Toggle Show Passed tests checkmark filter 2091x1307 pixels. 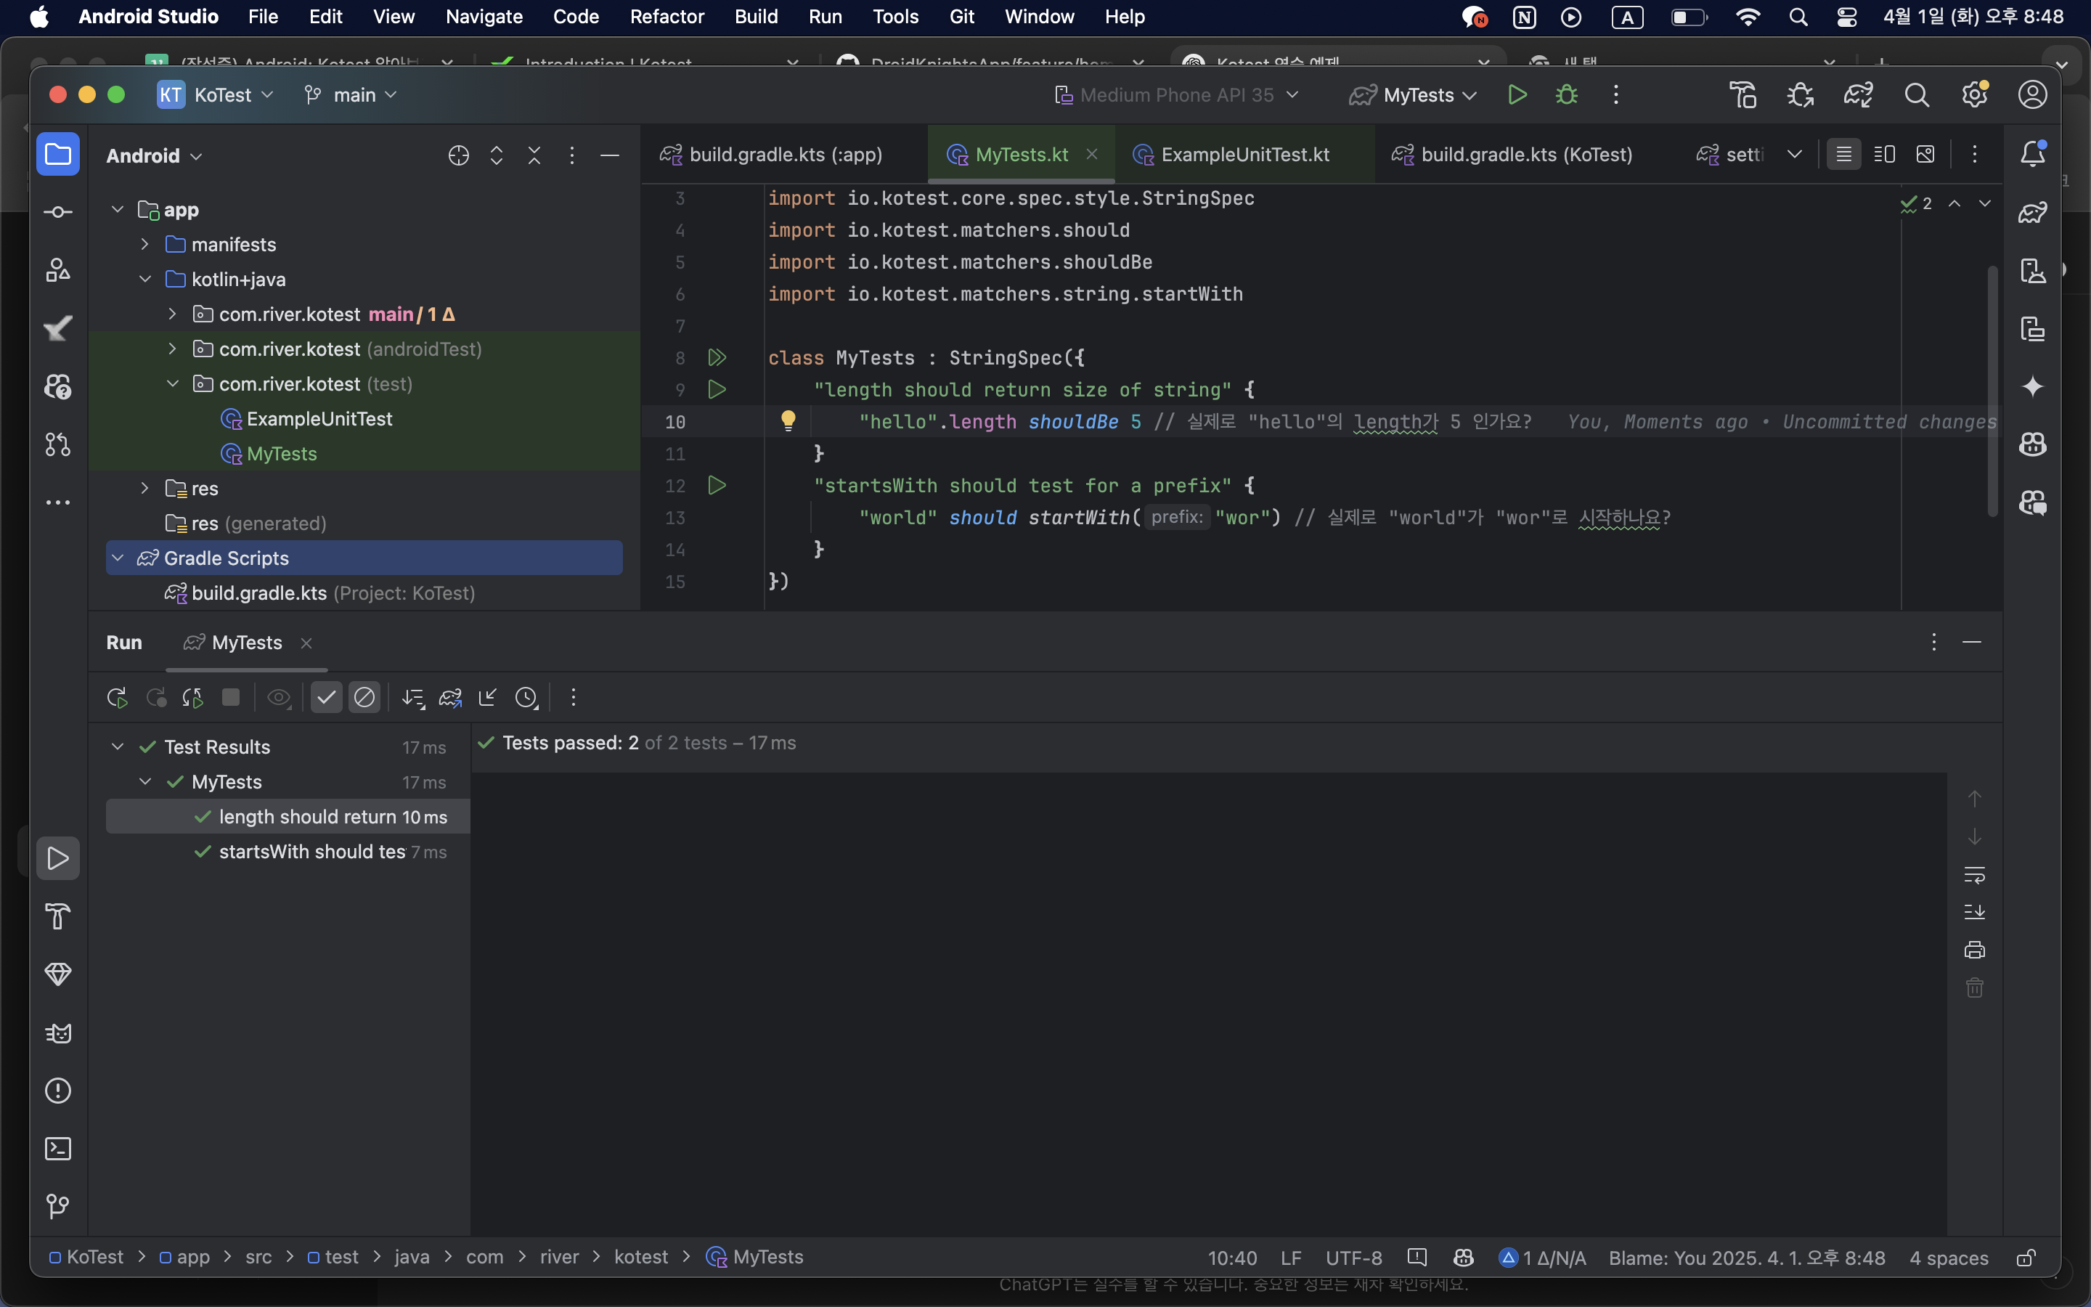point(326,698)
